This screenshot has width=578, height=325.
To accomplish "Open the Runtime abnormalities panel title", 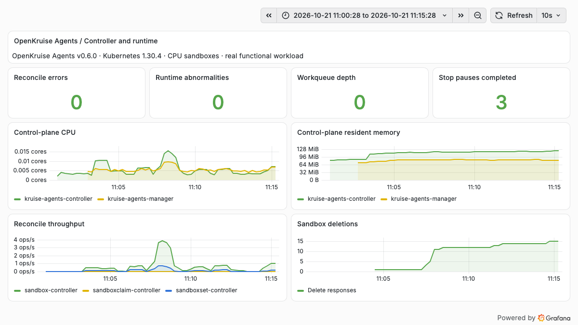I will (192, 78).
